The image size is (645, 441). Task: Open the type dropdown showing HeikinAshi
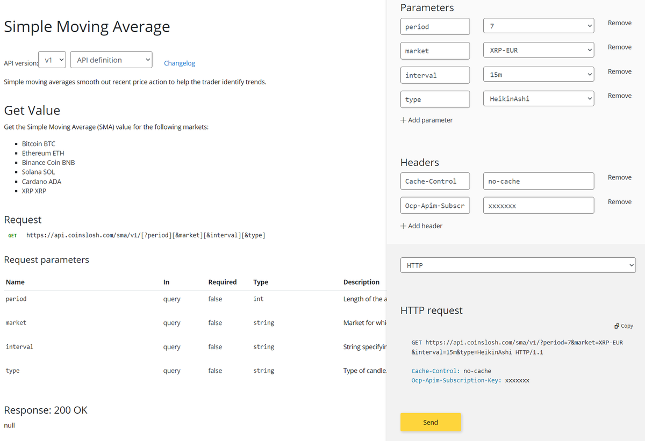click(539, 99)
